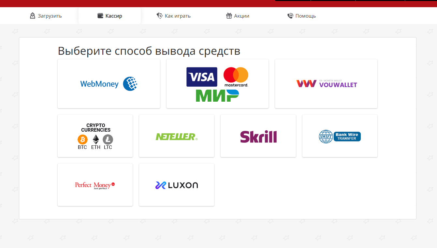This screenshot has width=437, height=248.
Task: Choose Luxon withdrawal method
Action: pos(177,185)
